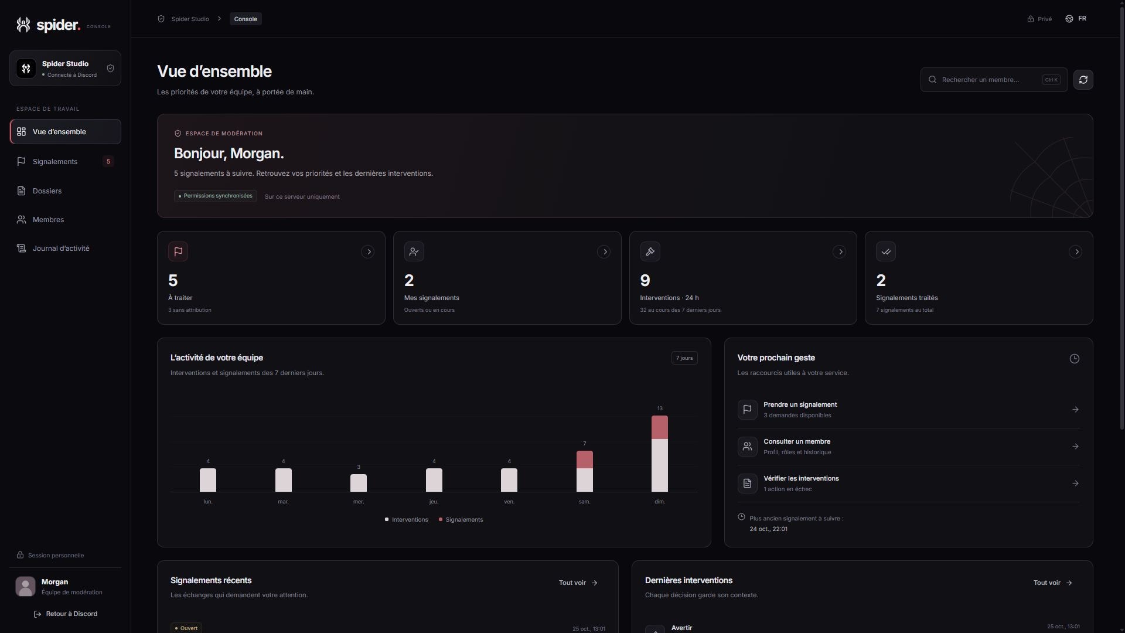1125x633 pixels.
Task: Click the user-check icon on Mes signalements card
Action: [x=414, y=252]
